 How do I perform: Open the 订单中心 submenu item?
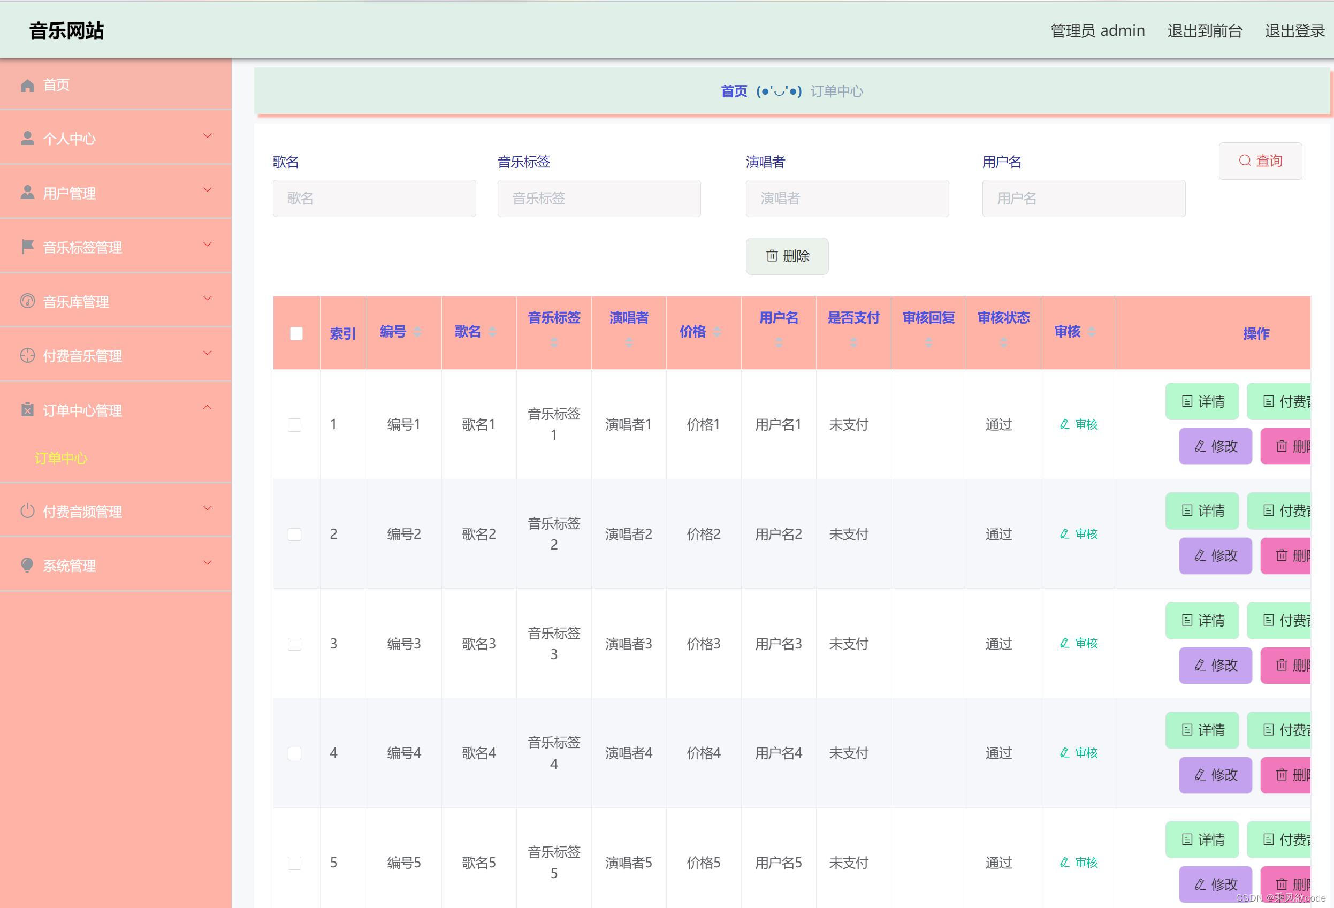61,458
